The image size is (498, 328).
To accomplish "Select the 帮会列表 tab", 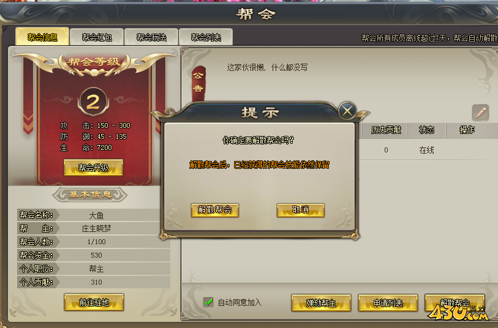I will pyautogui.click(x=206, y=37).
